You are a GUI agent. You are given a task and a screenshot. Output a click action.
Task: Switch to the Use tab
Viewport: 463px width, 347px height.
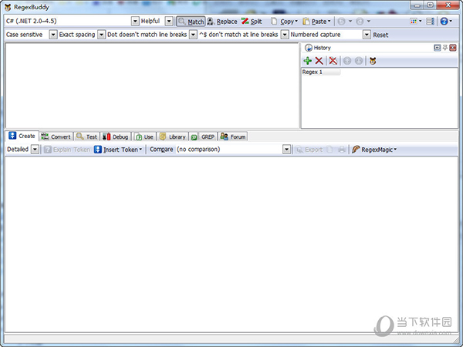[x=144, y=136]
